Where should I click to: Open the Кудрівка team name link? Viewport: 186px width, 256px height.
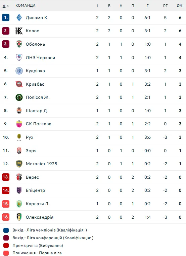pos(35,71)
